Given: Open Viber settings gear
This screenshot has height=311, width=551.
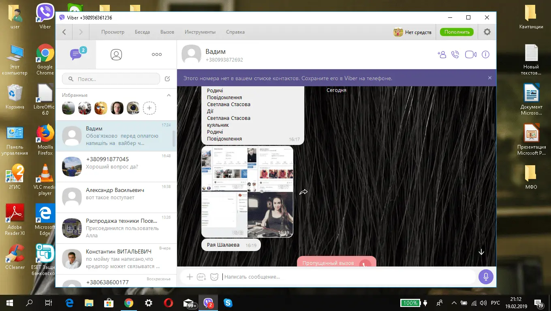Looking at the screenshot, I should tap(487, 32).
